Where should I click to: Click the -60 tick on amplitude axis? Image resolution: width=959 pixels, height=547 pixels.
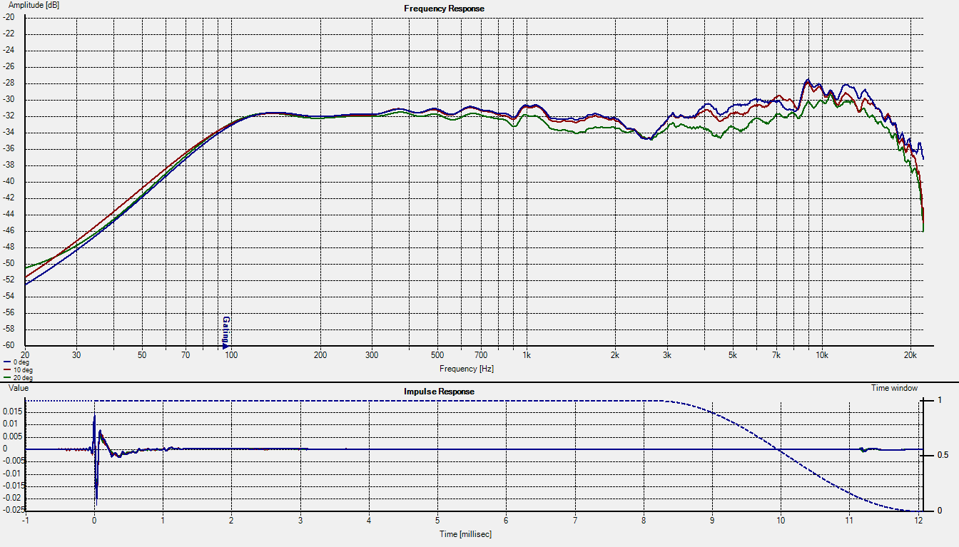[9, 345]
